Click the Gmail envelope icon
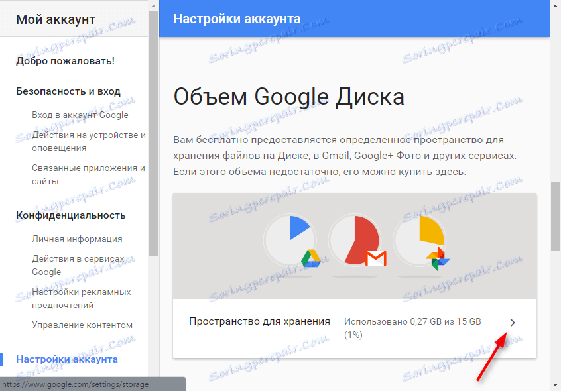Viewport: 561px width, 391px height. click(x=376, y=258)
